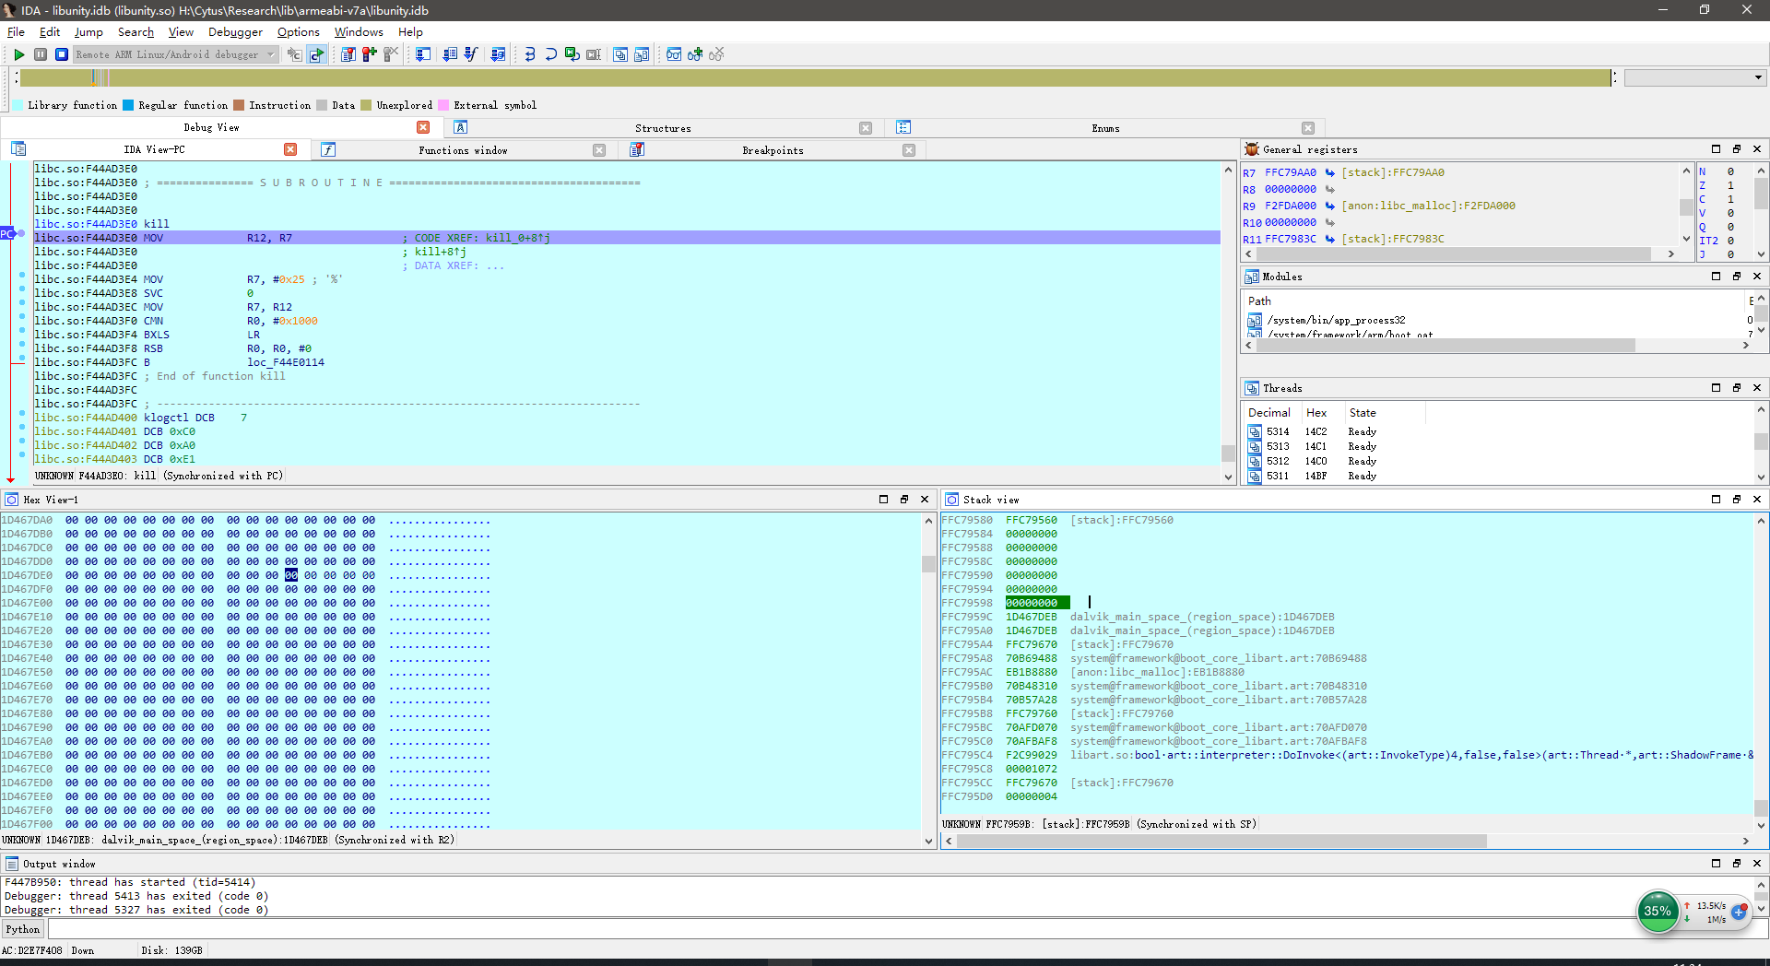Click the breakpoint list toolbar icon
This screenshot has height=966, width=1770.
click(x=348, y=54)
